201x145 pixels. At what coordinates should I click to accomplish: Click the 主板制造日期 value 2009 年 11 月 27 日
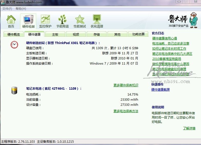(x=120, y=53)
